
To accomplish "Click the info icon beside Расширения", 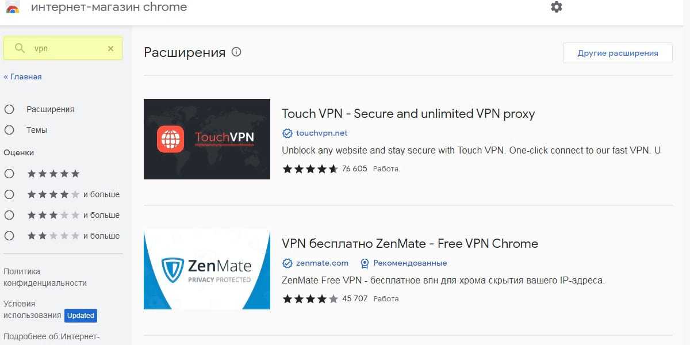I will (x=236, y=52).
